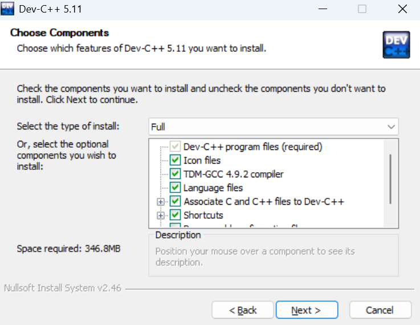Viewport: 420px width, 325px height.
Task: Toggle Associate C and C++ files checkbox
Action: coord(175,201)
